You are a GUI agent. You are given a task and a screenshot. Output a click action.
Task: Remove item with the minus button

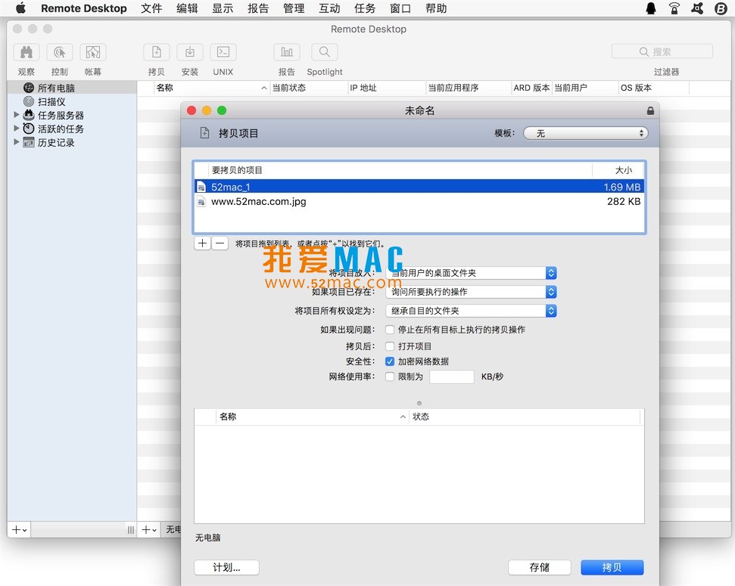pyautogui.click(x=220, y=243)
